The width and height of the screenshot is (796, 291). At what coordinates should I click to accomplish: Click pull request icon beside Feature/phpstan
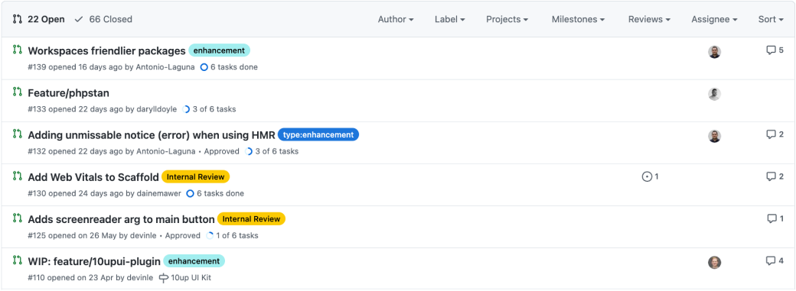click(18, 92)
